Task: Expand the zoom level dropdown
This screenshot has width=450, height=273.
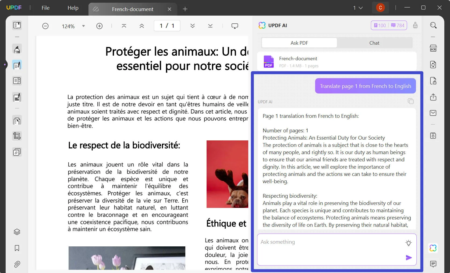Action: (x=83, y=26)
